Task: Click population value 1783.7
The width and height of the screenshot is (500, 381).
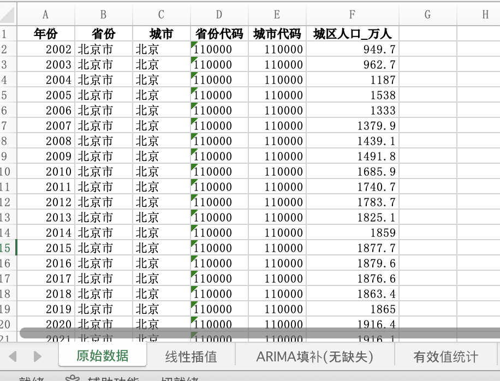Action: [x=353, y=202]
